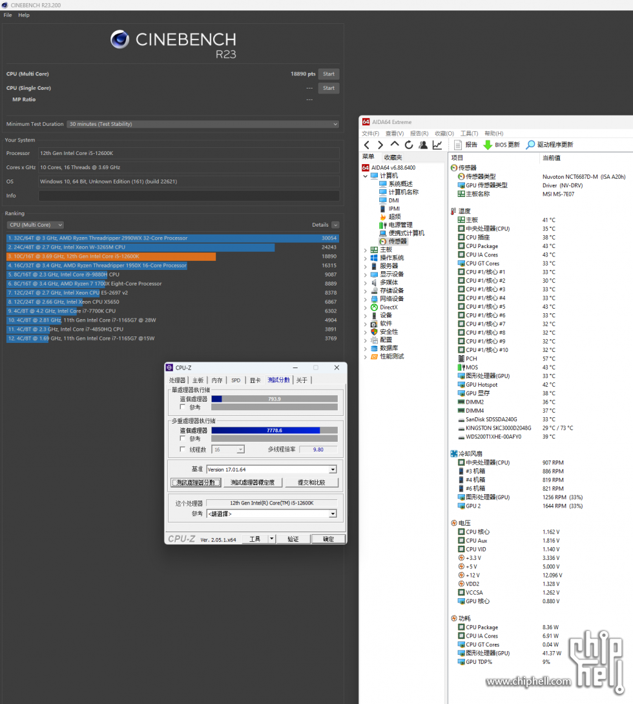Refresh AIDA64 using the circular arrow icon
Image resolution: width=633 pixels, height=704 pixels.
pos(408,145)
